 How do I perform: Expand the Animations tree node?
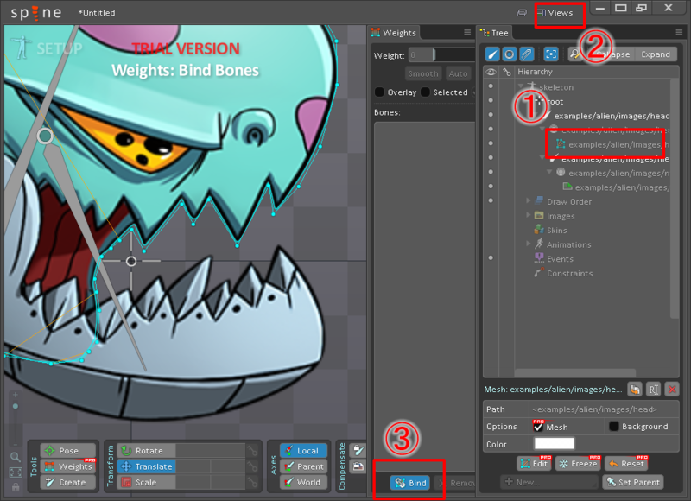pos(529,244)
